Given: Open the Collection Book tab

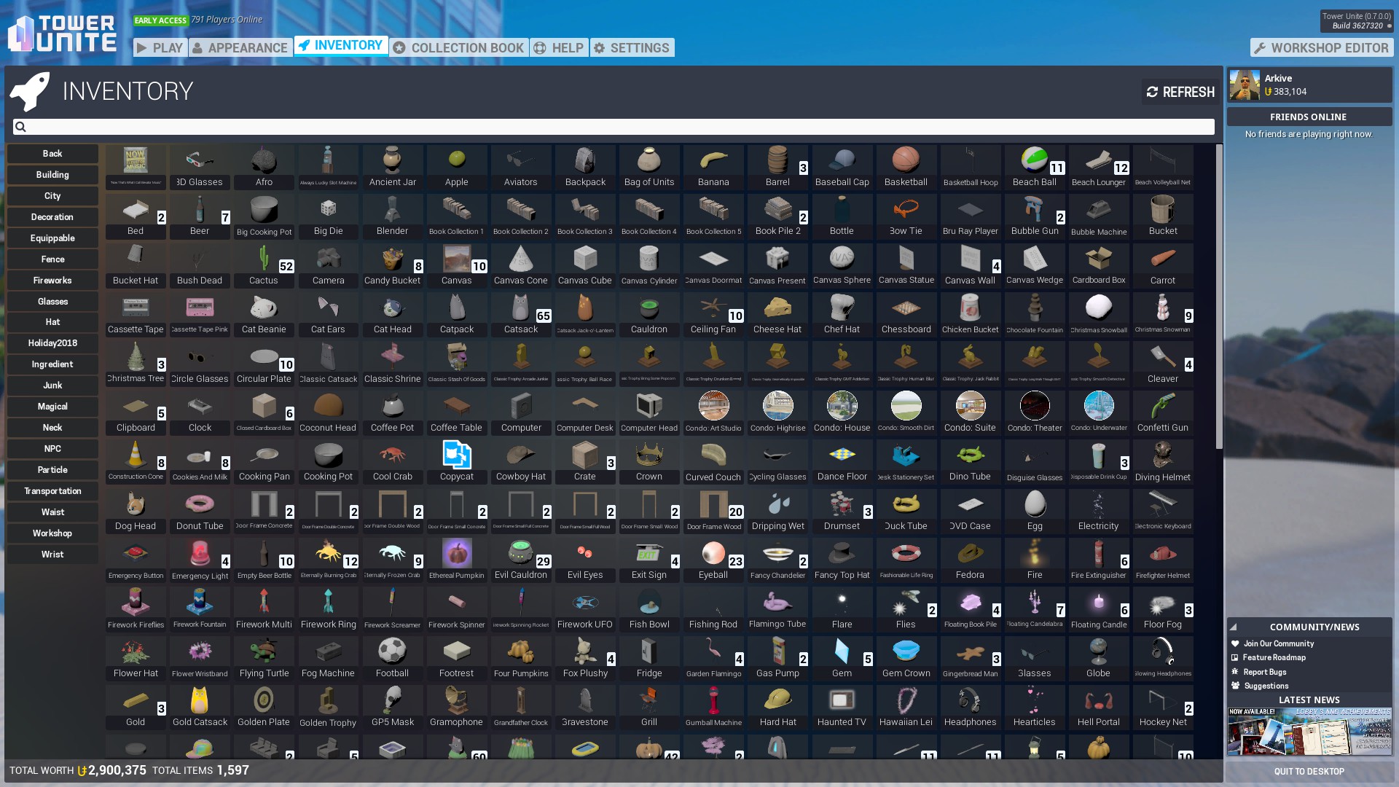Looking at the screenshot, I should pyautogui.click(x=459, y=48).
